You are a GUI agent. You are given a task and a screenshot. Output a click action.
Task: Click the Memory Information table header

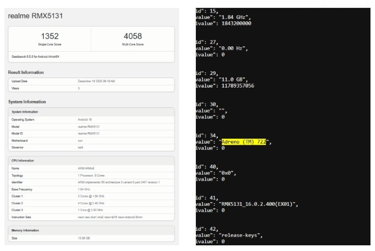(x=91, y=230)
